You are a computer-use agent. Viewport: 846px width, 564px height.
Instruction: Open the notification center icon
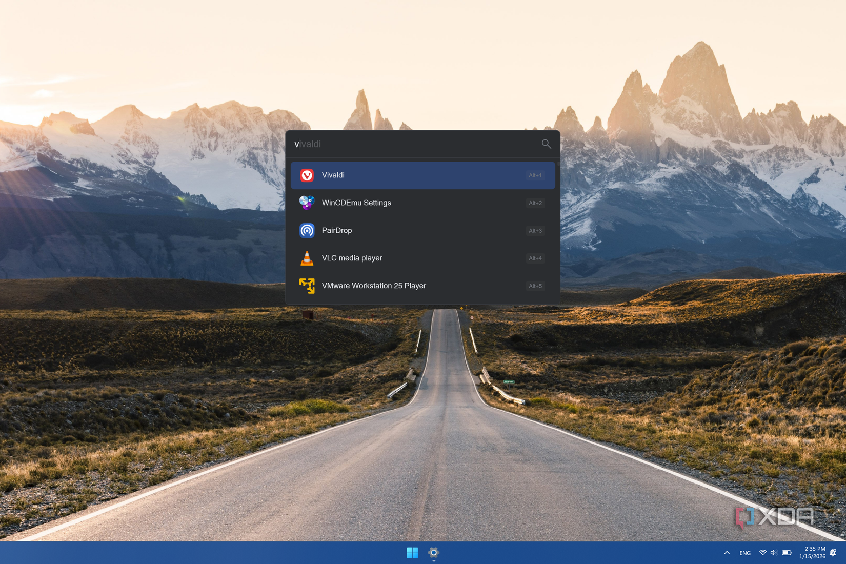coord(831,553)
